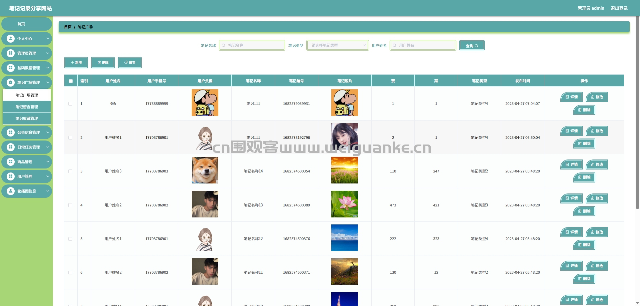Click magnifier icon in 用户姓名 search field
Screen dimensions: 640x306
[x=395, y=45]
